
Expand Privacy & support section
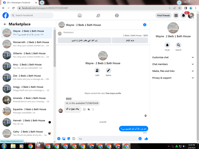173,78
